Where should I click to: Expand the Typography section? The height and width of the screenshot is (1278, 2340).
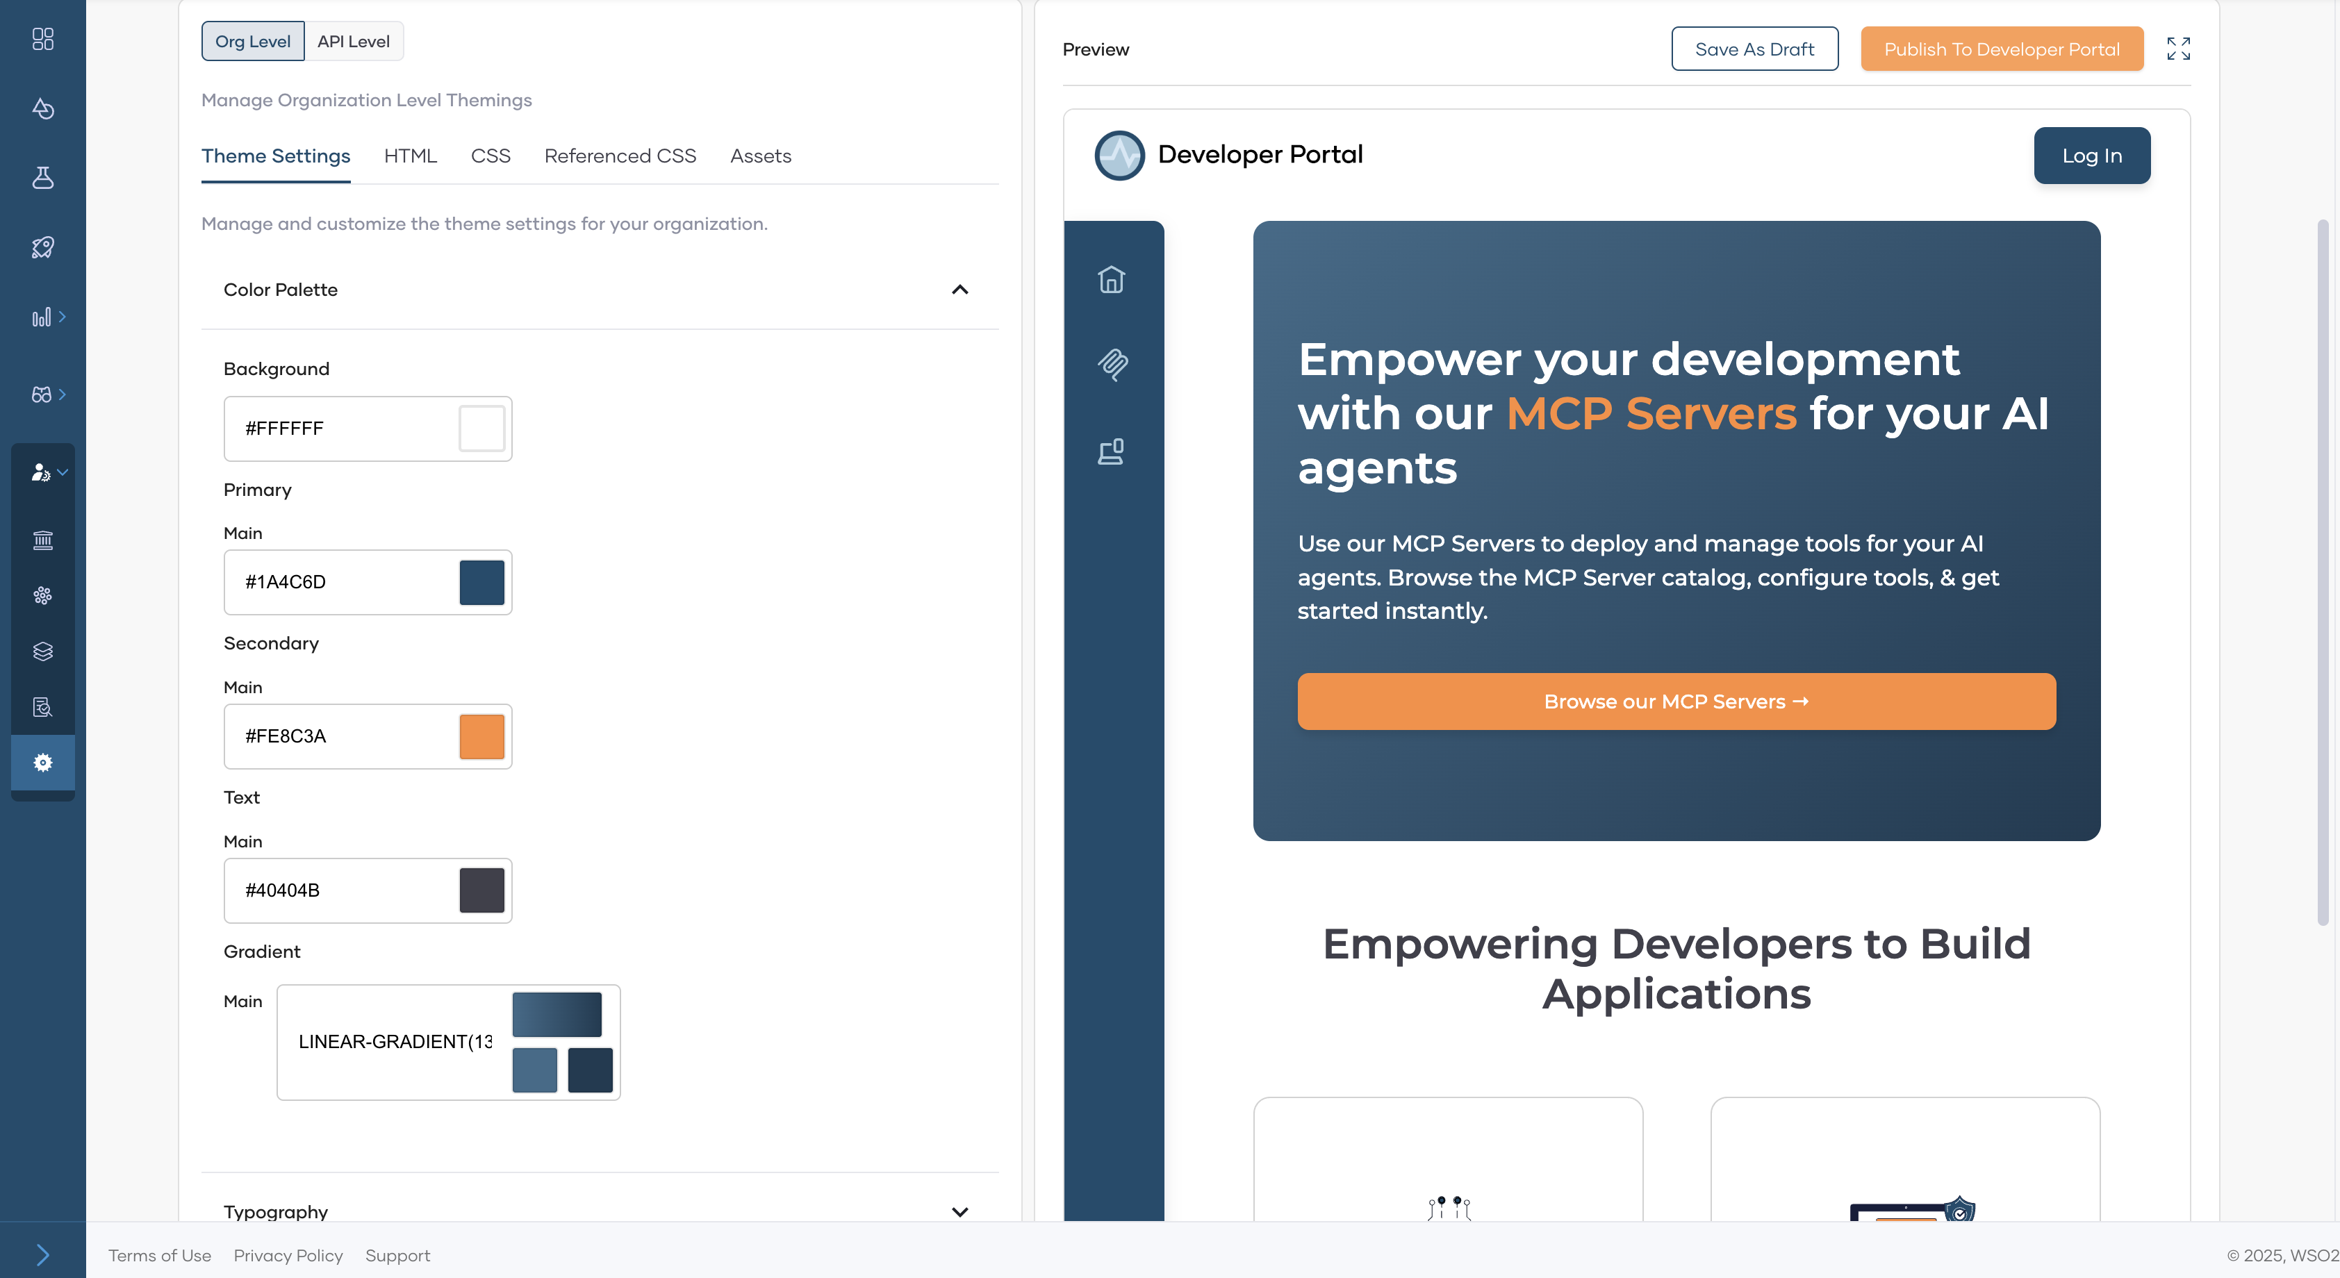click(x=959, y=1212)
